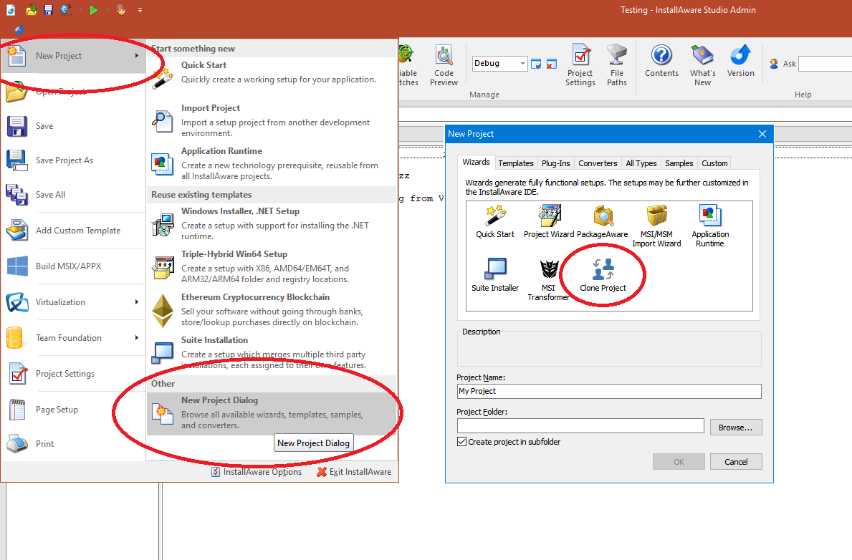Select the MSI Transformer wizard icon
The image size is (852, 560).
pos(549,280)
